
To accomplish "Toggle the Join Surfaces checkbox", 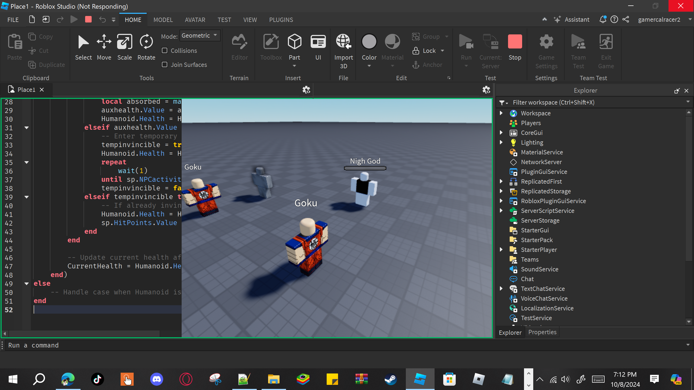I will [165, 65].
